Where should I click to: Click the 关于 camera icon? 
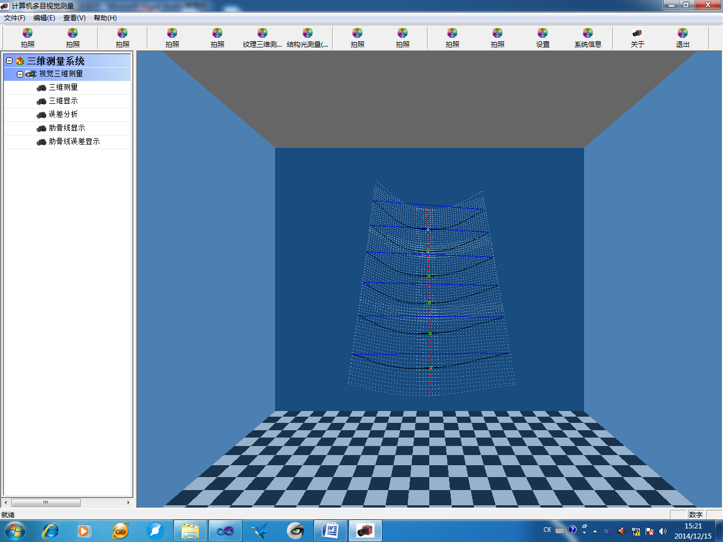point(637,34)
